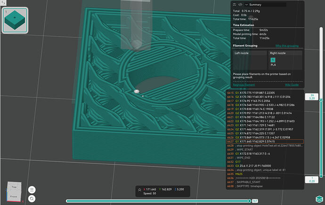Viewport: 325px width, 205px height.
Task: Click the back arrow icon in top-left corner
Action: coord(3,2)
